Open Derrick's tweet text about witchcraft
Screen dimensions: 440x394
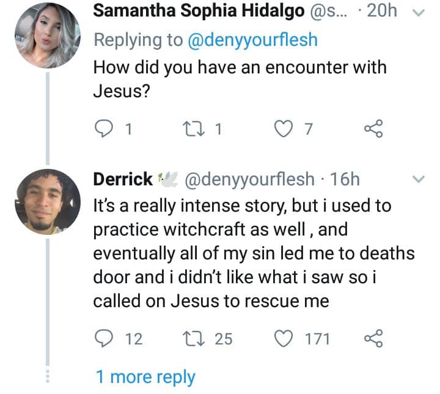click(244, 253)
